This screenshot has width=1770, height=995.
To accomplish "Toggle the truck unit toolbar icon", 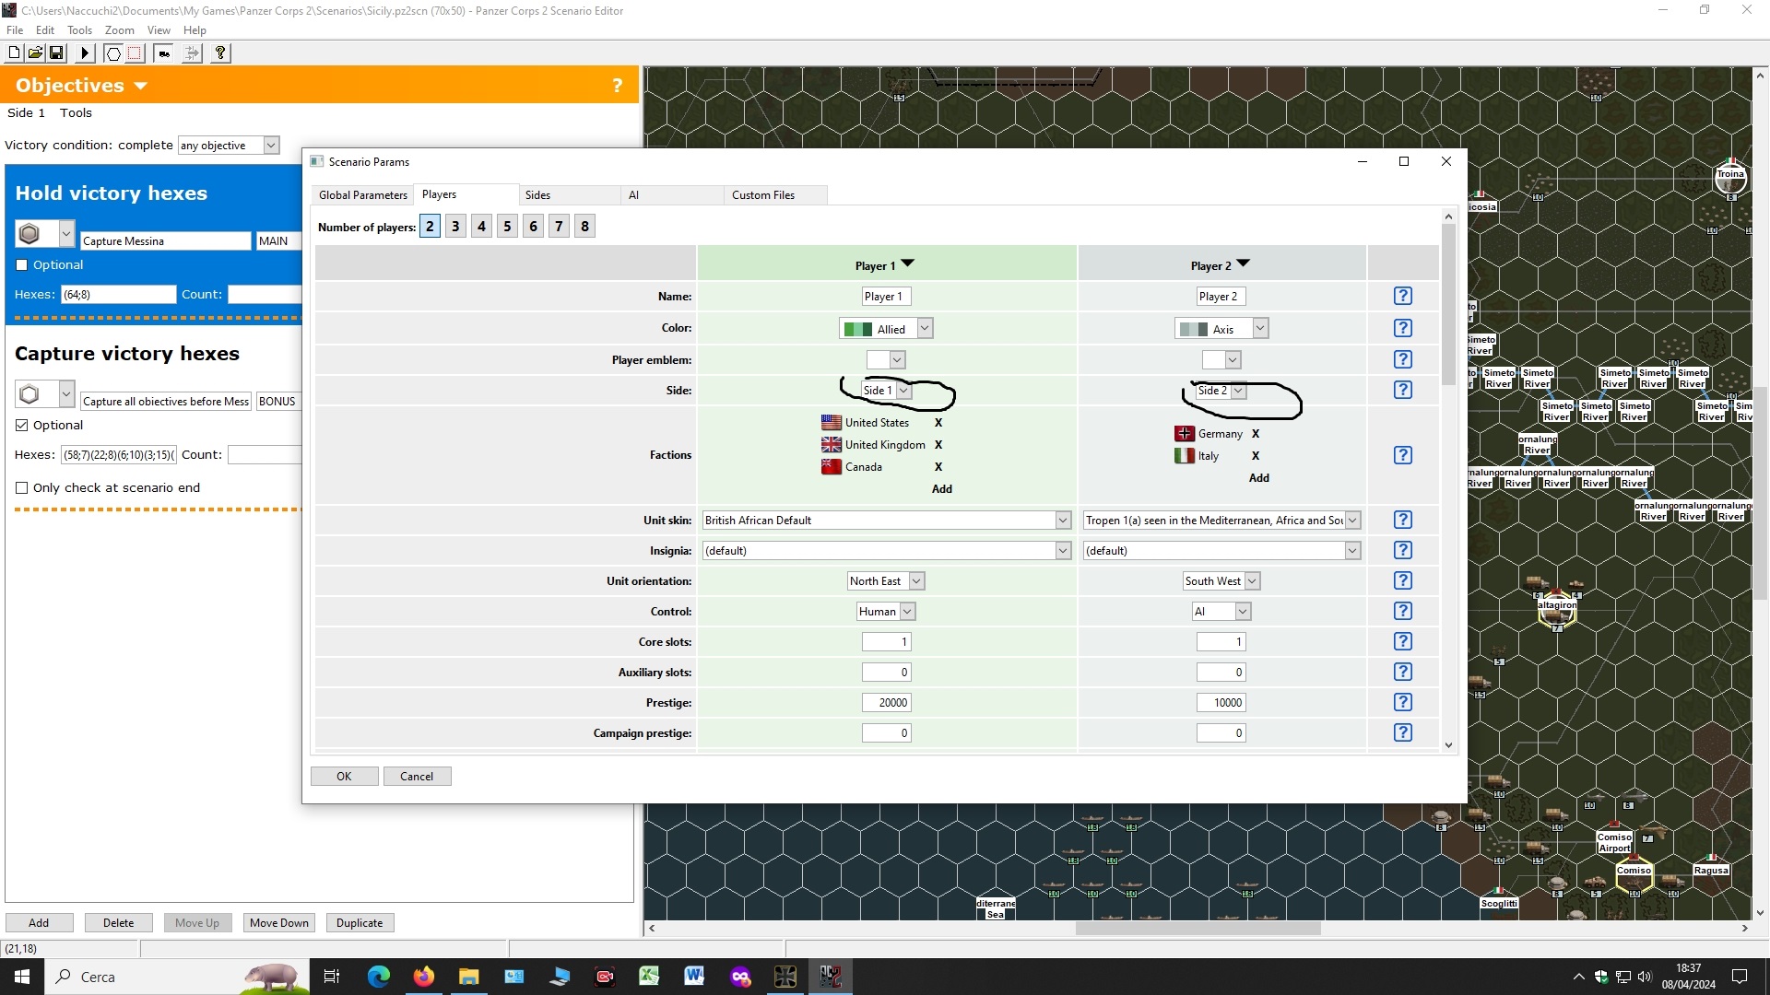I will (164, 53).
